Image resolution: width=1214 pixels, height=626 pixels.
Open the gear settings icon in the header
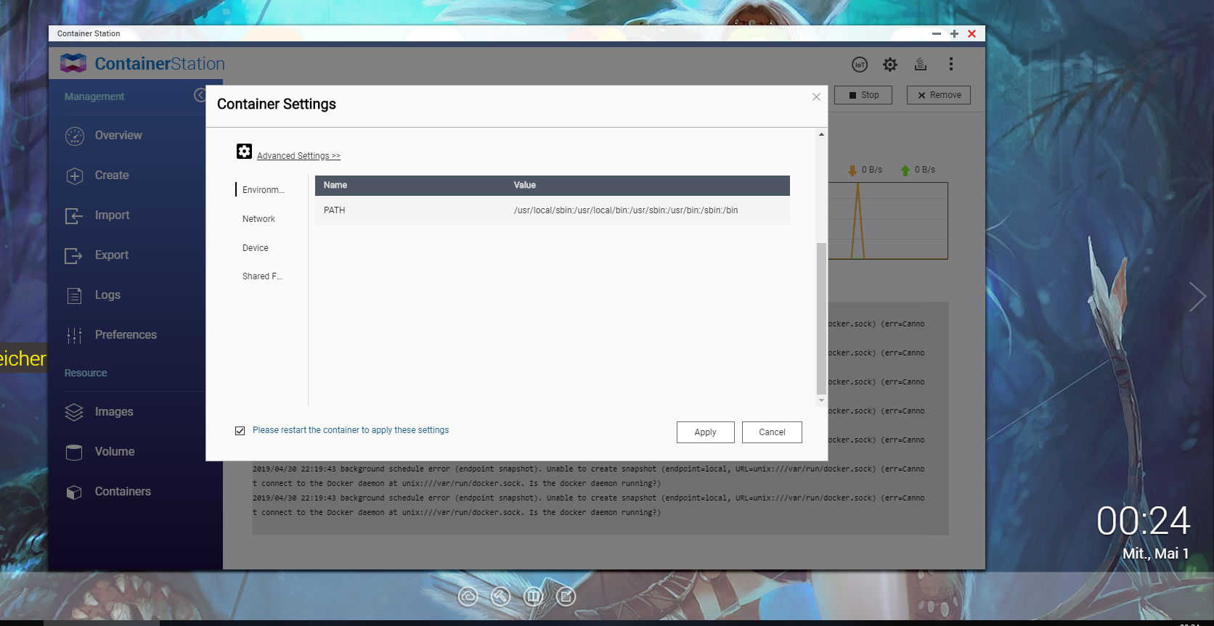point(890,65)
